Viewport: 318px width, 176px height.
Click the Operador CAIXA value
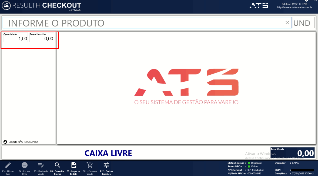[295, 163]
